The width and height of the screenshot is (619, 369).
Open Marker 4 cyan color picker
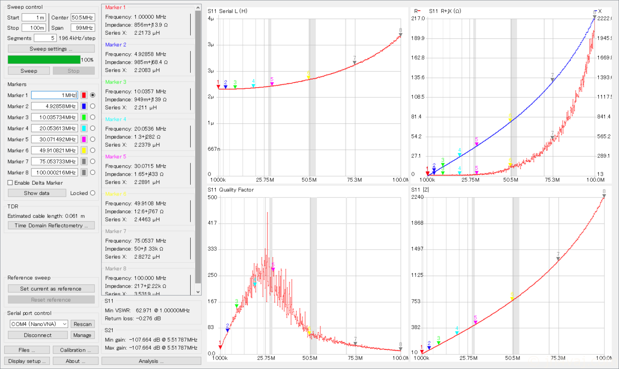84,129
